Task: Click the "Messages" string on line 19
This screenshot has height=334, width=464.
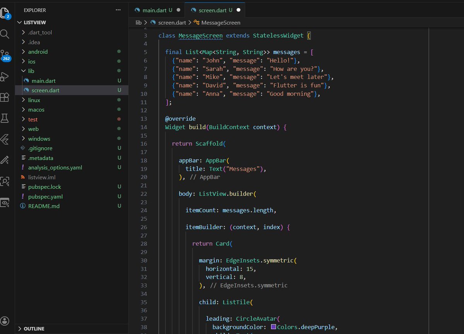Action: tap(243, 169)
